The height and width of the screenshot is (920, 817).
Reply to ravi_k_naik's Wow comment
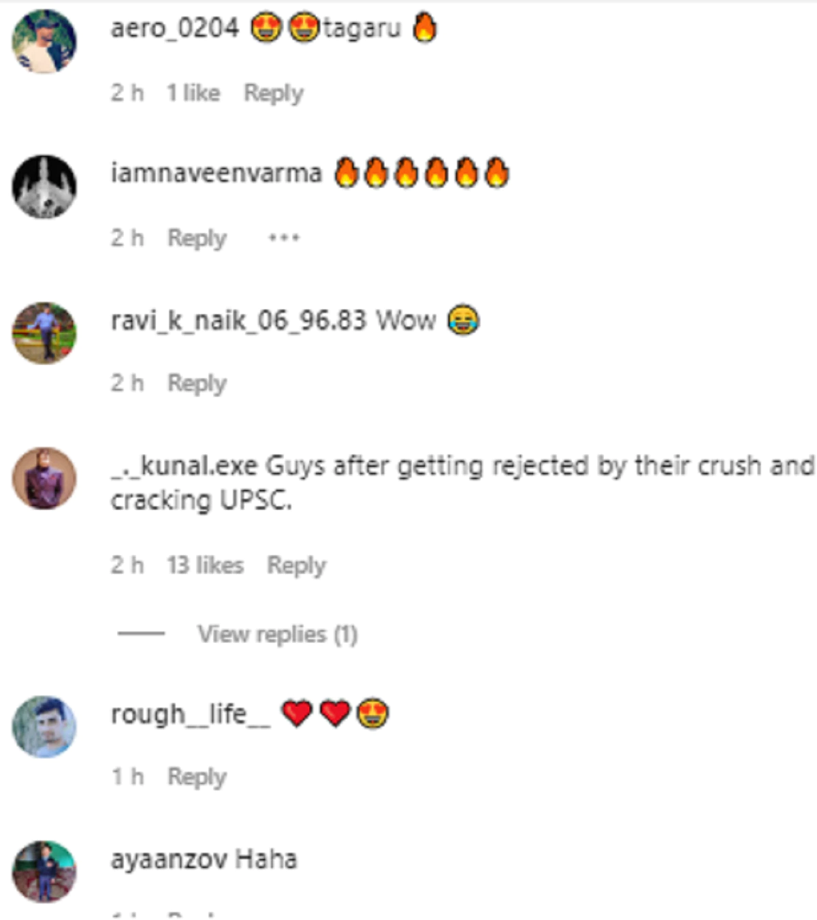click(x=197, y=383)
